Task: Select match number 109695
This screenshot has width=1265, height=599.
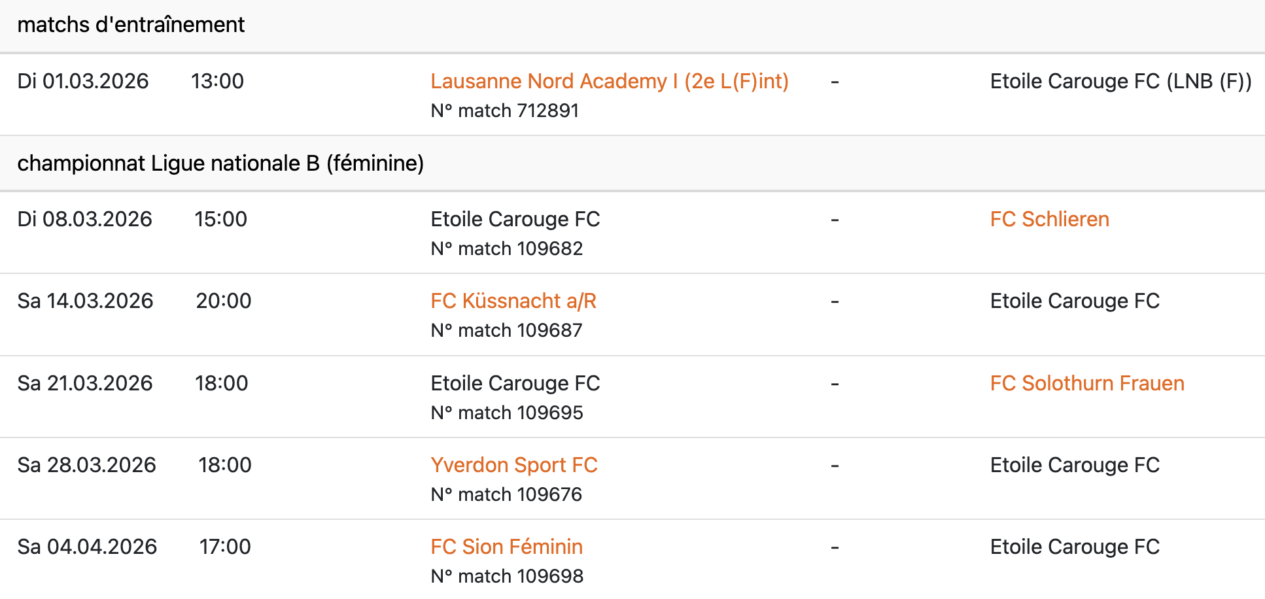Action: coord(506,413)
